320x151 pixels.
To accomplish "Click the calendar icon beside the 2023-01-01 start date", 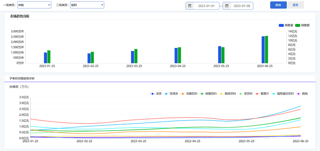I will pos(190,6).
